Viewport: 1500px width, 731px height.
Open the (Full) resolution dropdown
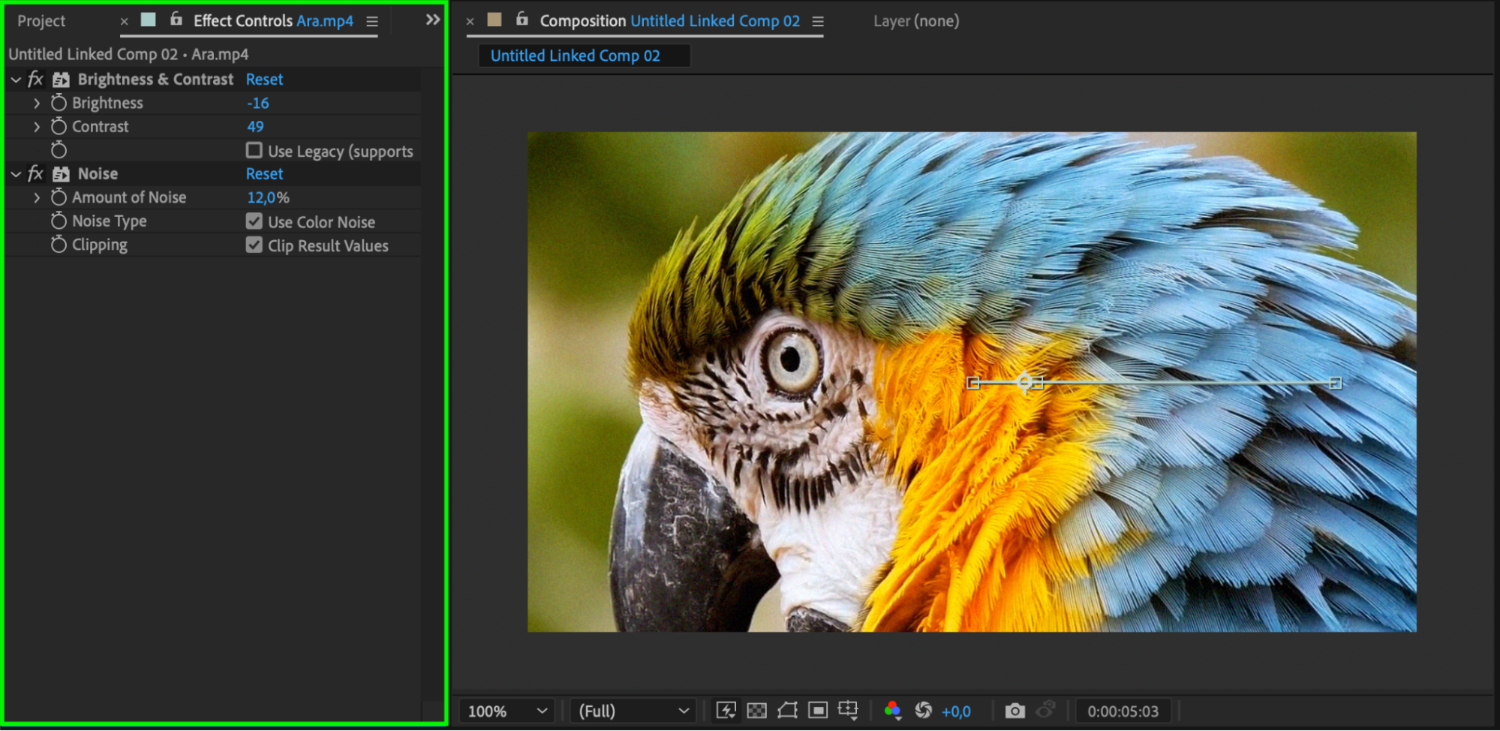[x=633, y=711]
